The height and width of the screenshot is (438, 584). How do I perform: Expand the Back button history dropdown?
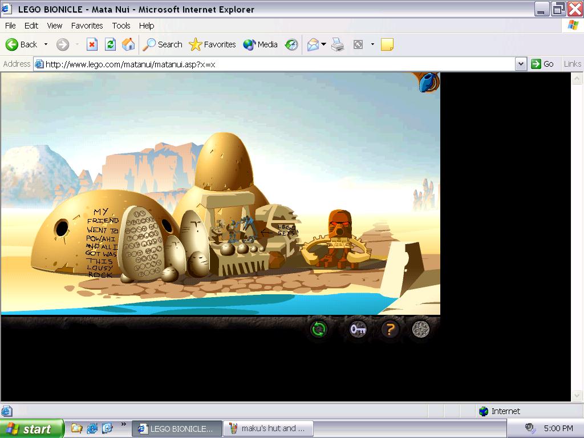[46, 44]
